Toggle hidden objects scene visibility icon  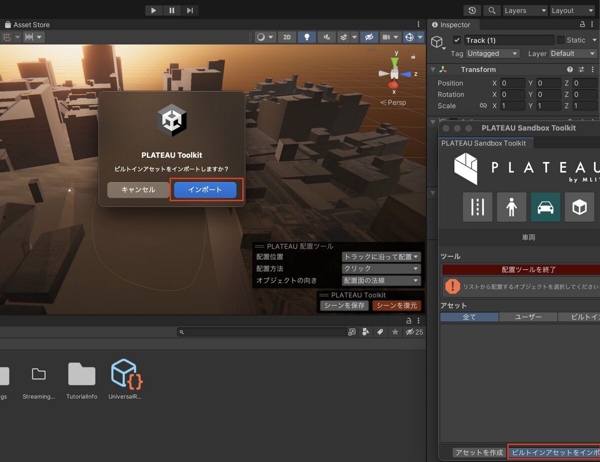point(369,37)
